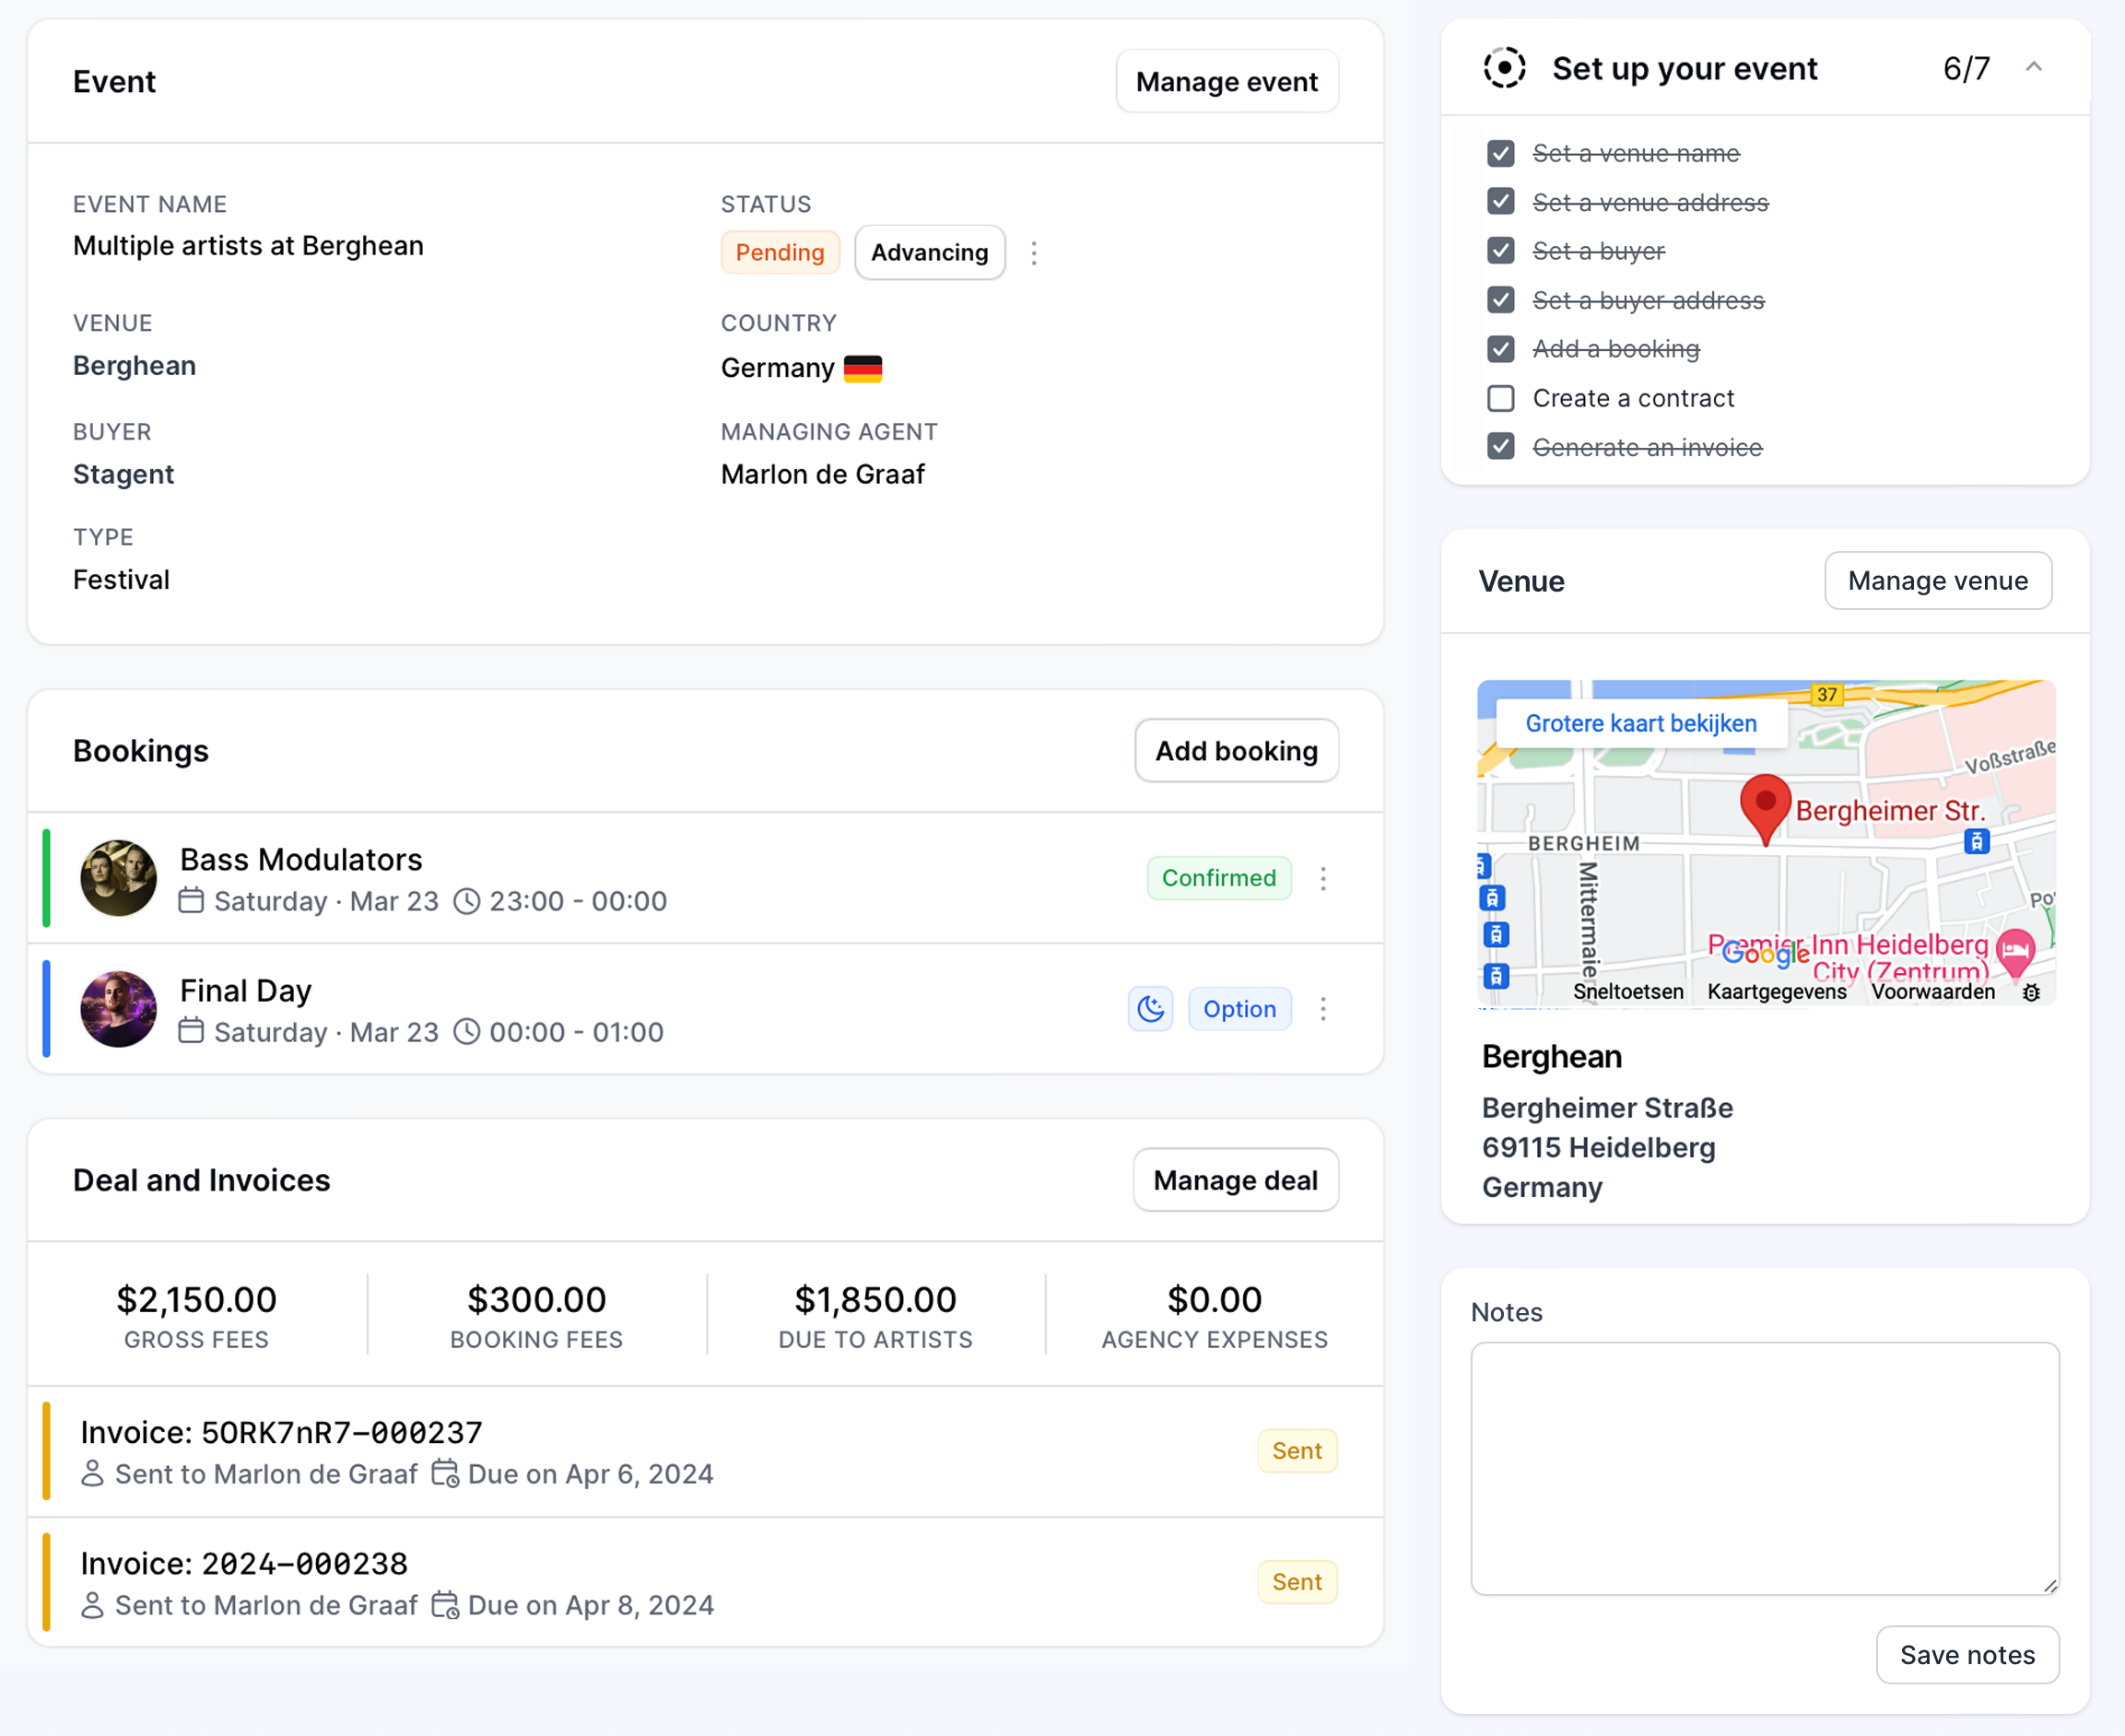The height and width of the screenshot is (1736, 2125).
Task: Click the moon night-show icon on Final Day
Action: pos(1150,1008)
